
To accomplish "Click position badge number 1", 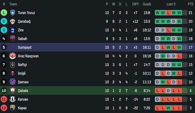I will coord(4,13).
